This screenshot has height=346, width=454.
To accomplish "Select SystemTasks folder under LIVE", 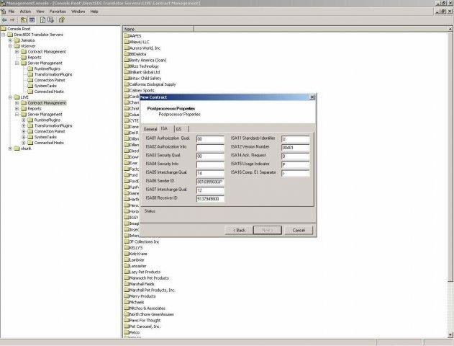I will click(x=45, y=137).
